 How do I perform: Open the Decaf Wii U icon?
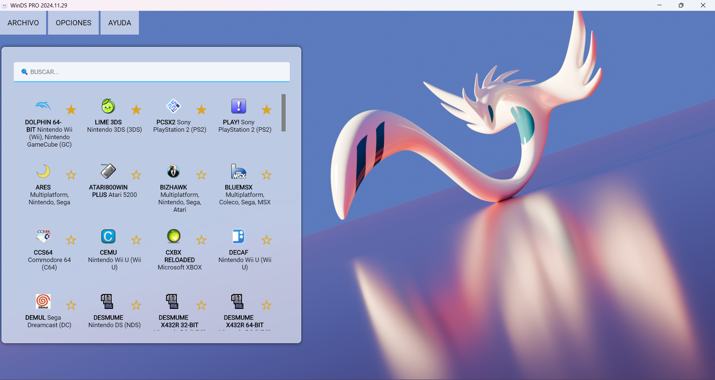click(239, 236)
